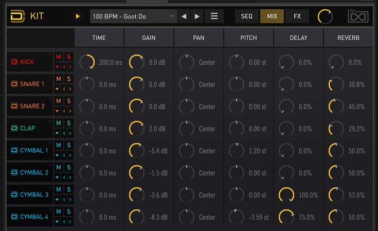This screenshot has height=231, width=378.
Task: Switch to the FX tab
Action: (297, 16)
